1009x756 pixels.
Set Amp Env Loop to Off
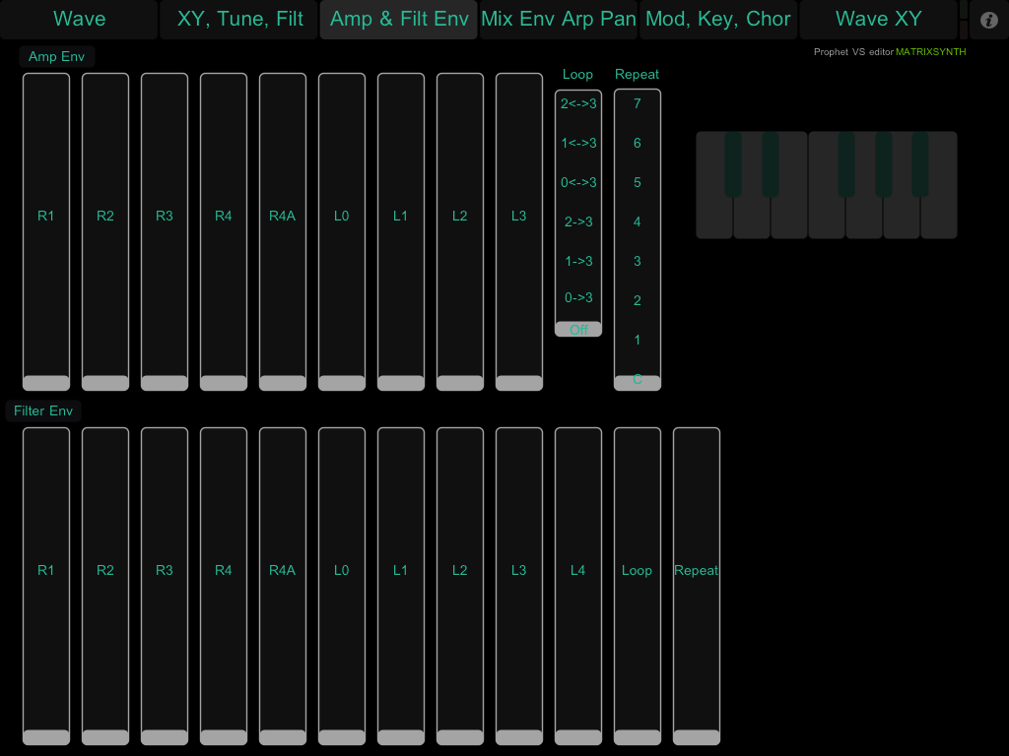tap(578, 330)
